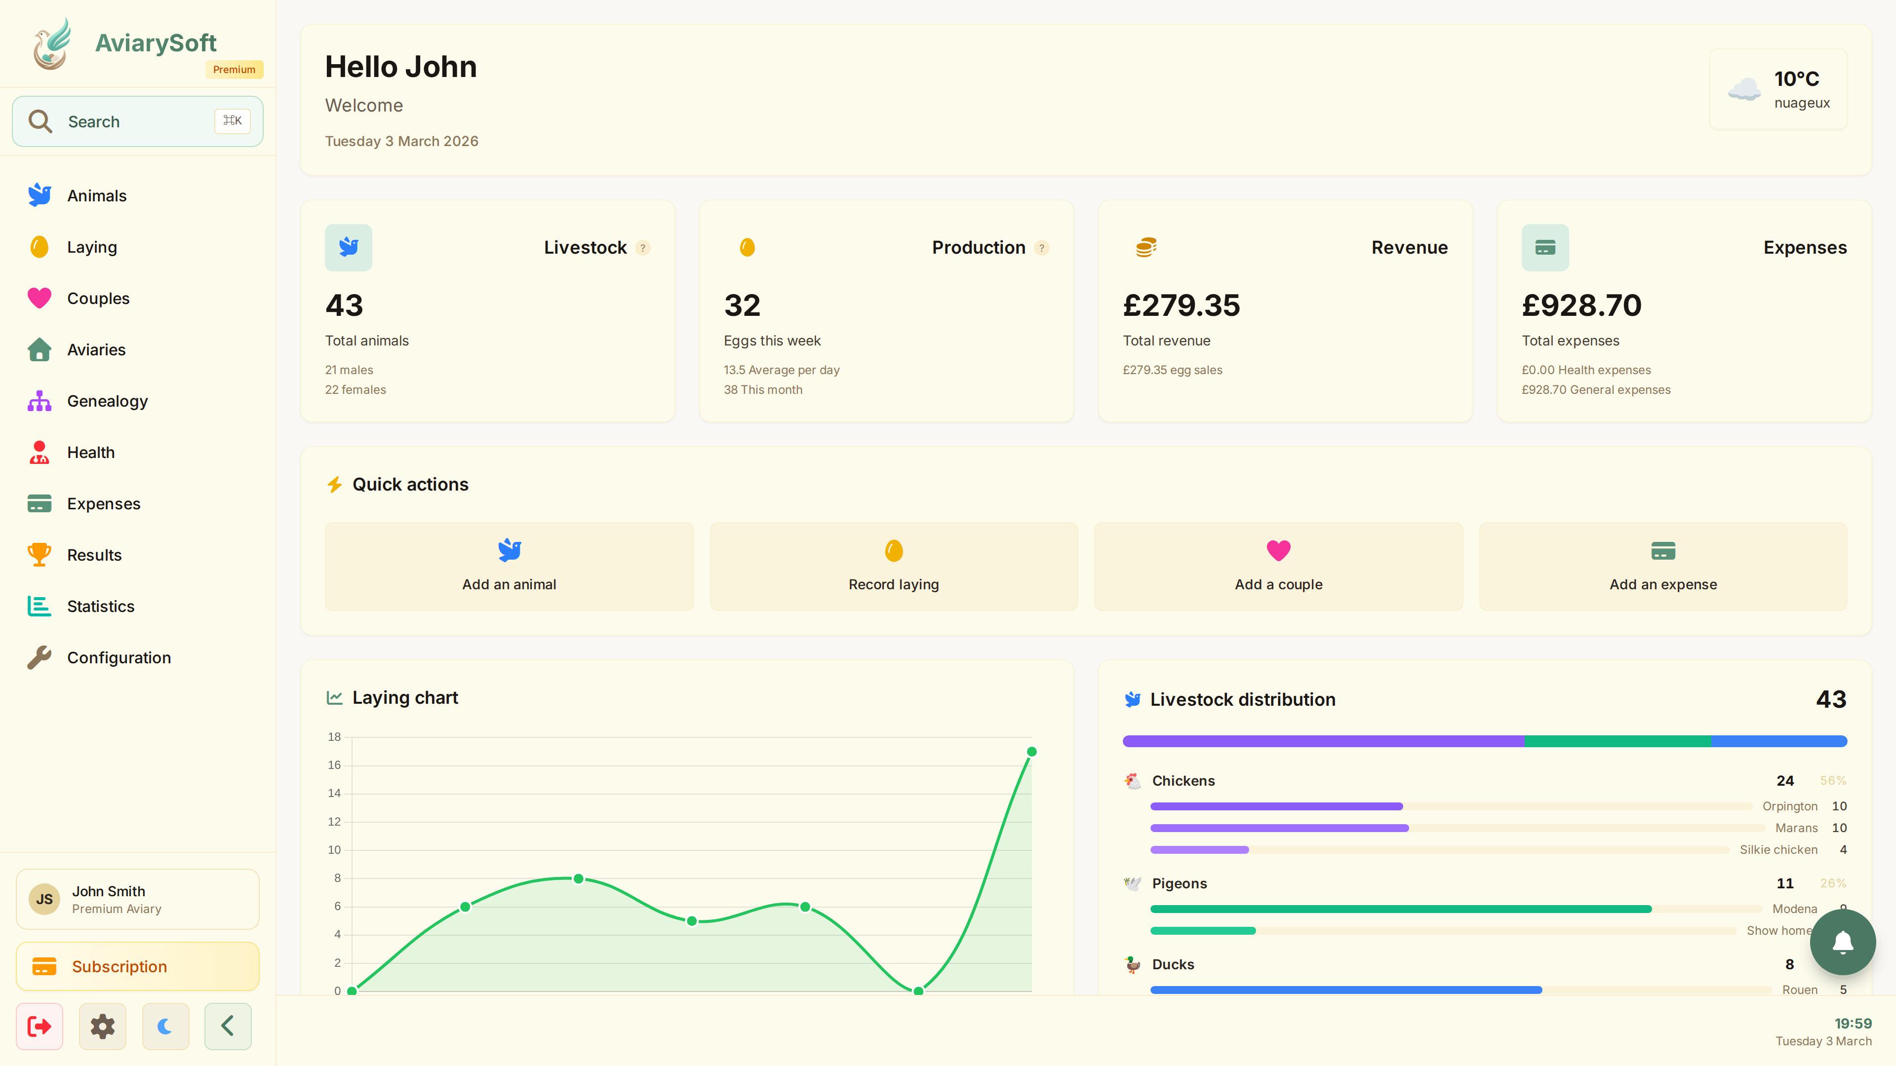
Task: Open Couples via the heart icon
Action: coord(39,298)
